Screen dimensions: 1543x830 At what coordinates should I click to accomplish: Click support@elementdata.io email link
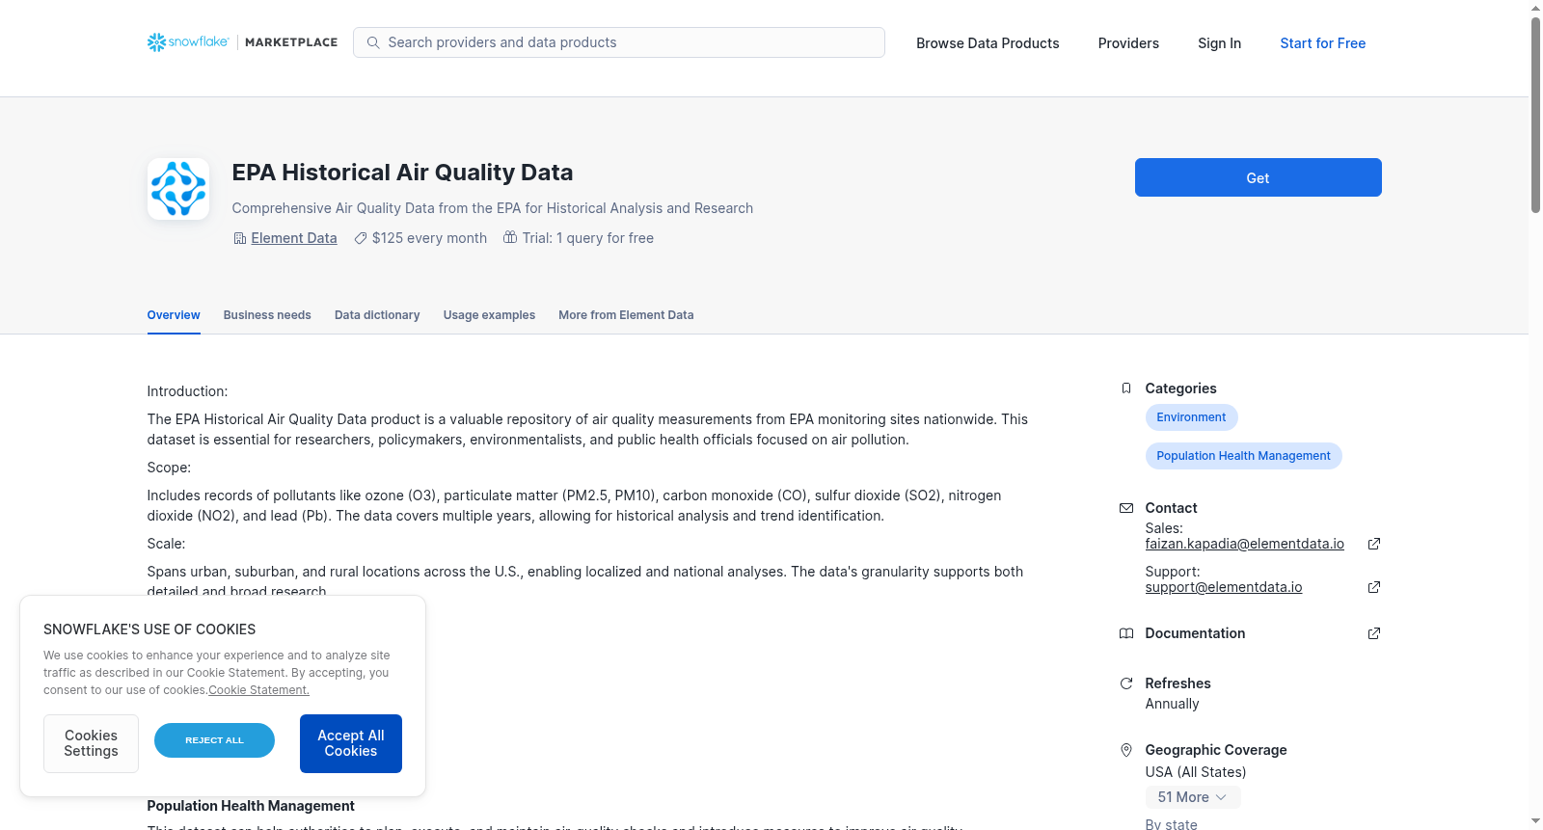tap(1223, 587)
